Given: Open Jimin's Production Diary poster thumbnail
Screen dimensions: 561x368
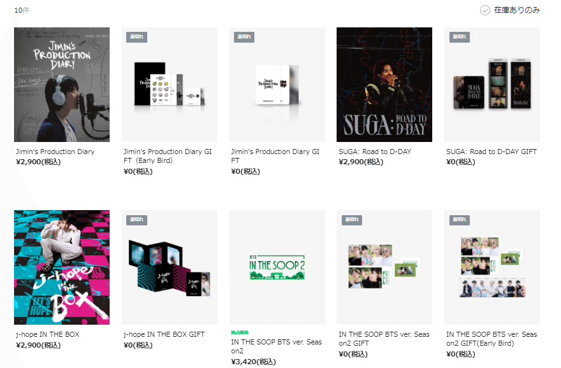Looking at the screenshot, I should coord(62,85).
